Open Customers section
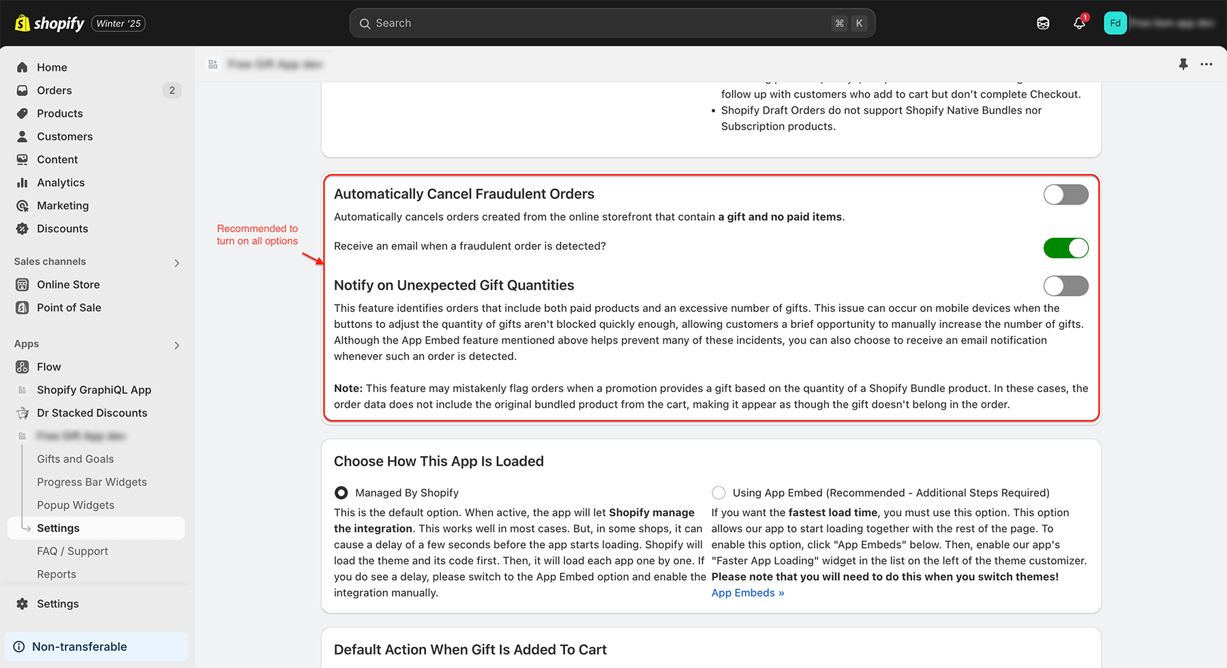 point(65,136)
